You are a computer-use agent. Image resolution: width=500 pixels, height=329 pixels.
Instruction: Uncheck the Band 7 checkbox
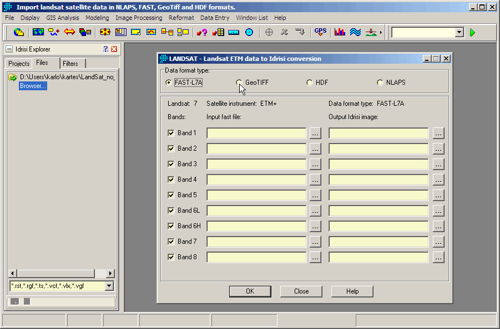pyautogui.click(x=171, y=242)
